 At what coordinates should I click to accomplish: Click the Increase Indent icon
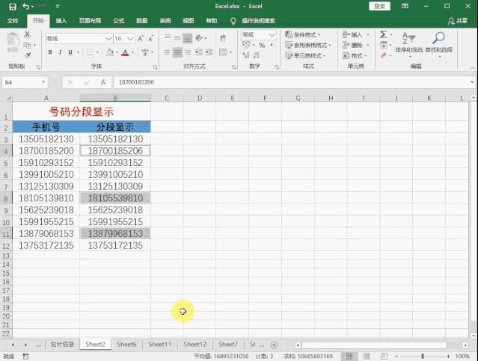click(x=209, y=52)
